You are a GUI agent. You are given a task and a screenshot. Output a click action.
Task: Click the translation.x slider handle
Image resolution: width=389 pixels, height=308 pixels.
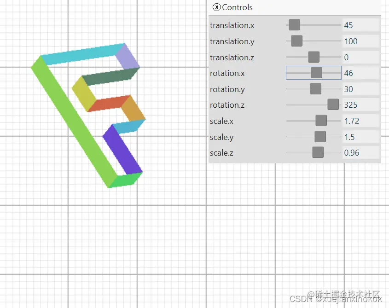pyautogui.click(x=294, y=25)
